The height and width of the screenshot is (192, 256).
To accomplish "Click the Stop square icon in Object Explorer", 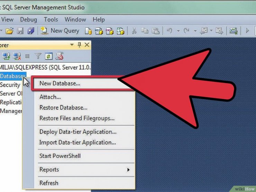I will (27, 56).
